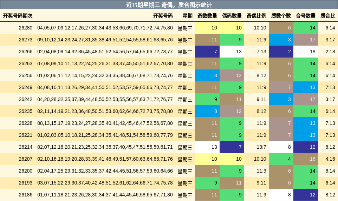338x201 pixels.
Task: Select the 开奖号码 column header
Action: [x=163, y=16]
